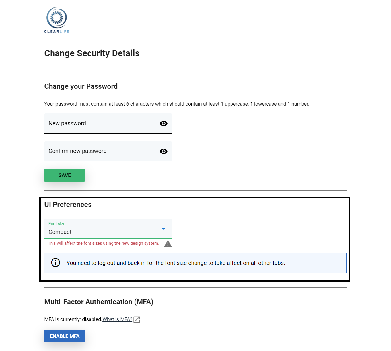Click the red font size warning text
This screenshot has width=391, height=351.
tap(103, 243)
